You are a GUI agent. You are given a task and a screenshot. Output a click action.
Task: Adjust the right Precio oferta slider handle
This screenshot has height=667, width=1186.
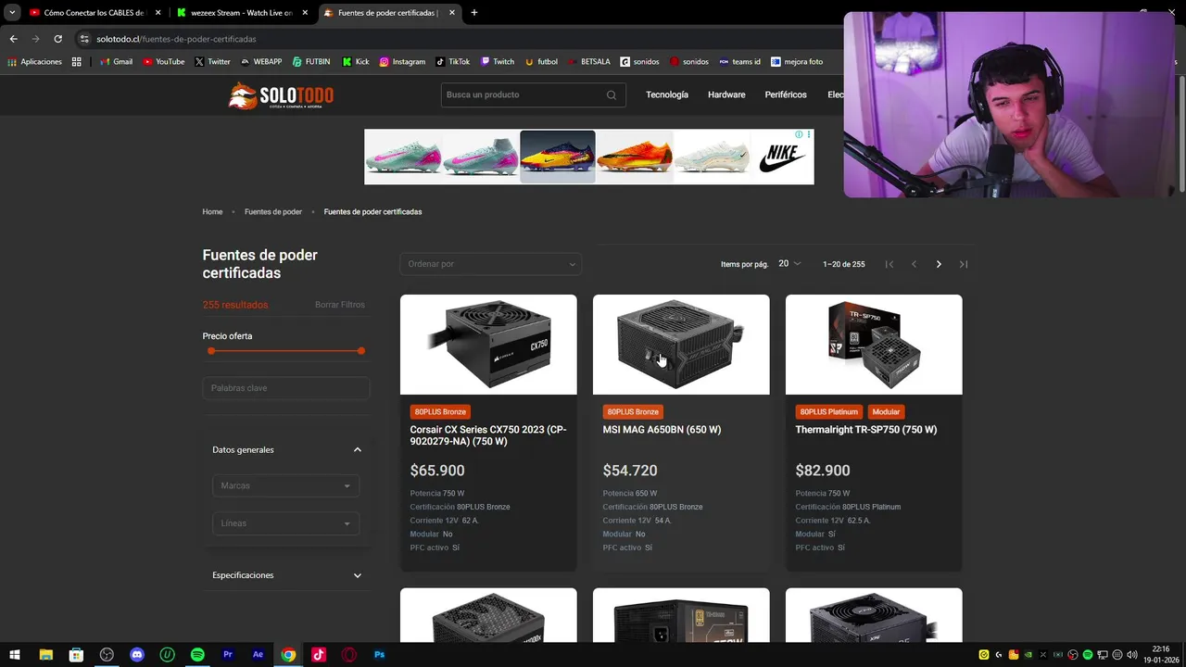click(x=360, y=351)
